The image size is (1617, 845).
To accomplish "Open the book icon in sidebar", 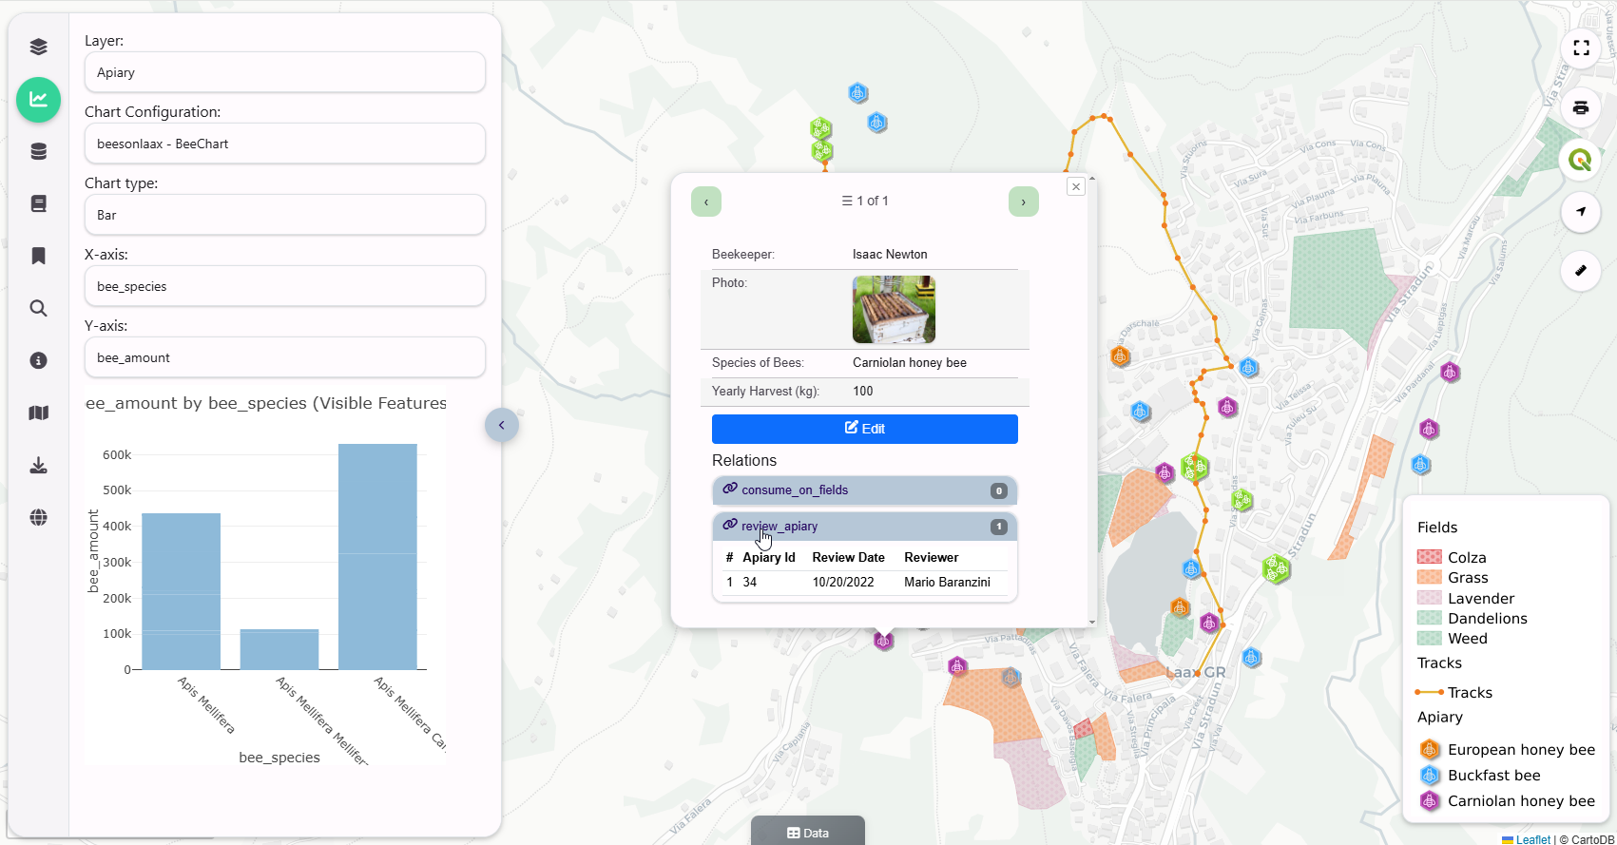I will pos(38,203).
